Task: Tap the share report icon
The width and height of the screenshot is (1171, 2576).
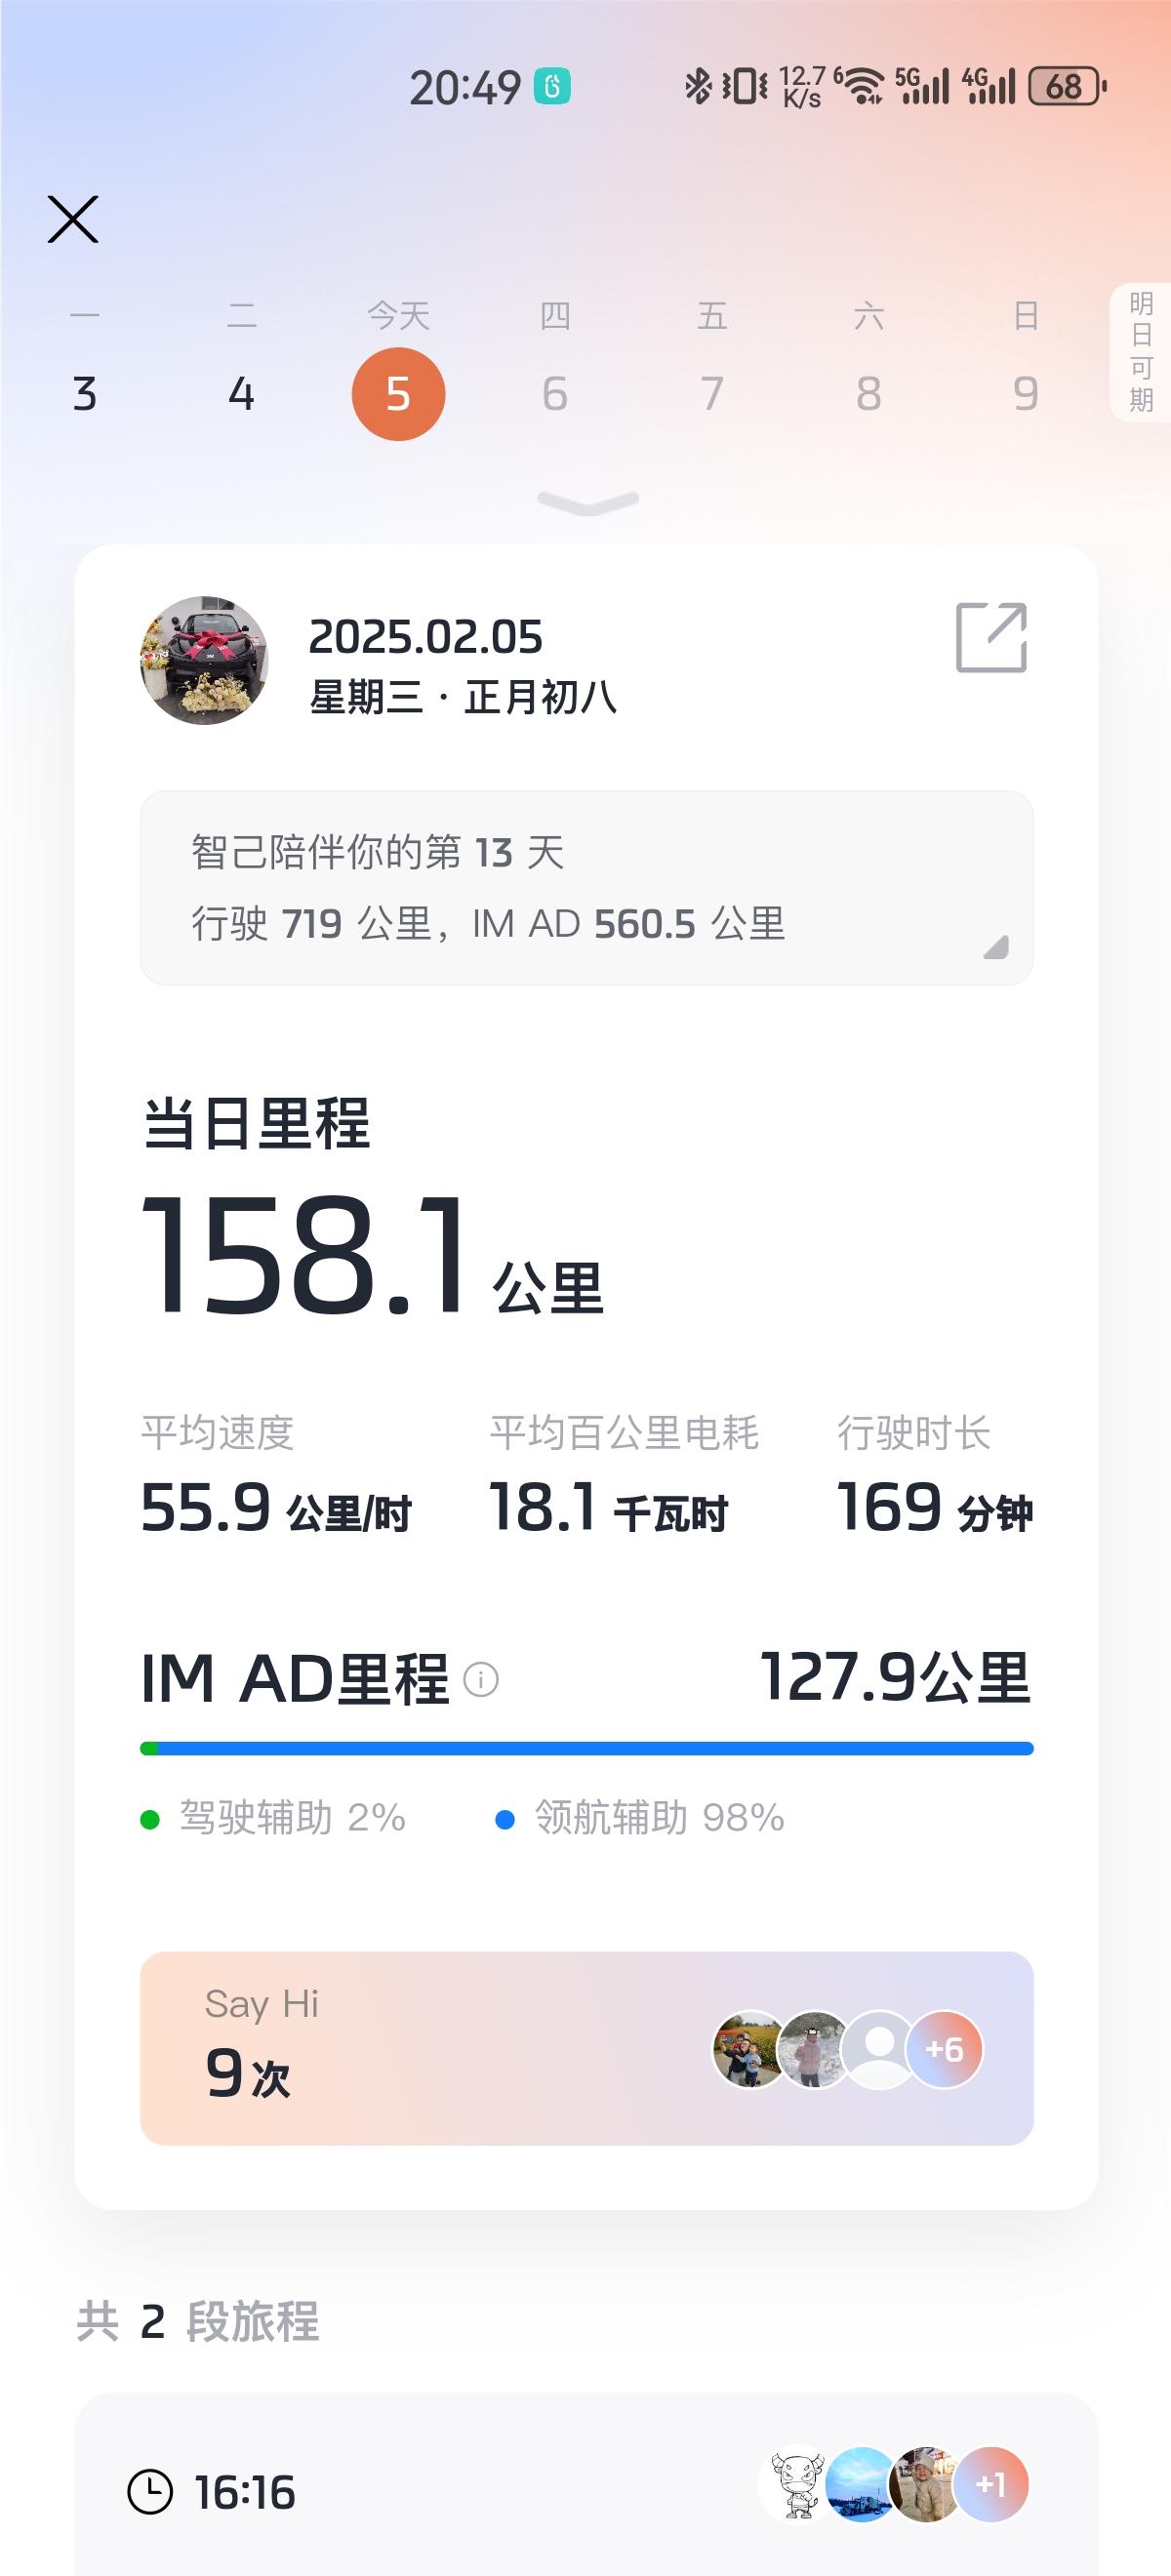Action: [x=991, y=637]
